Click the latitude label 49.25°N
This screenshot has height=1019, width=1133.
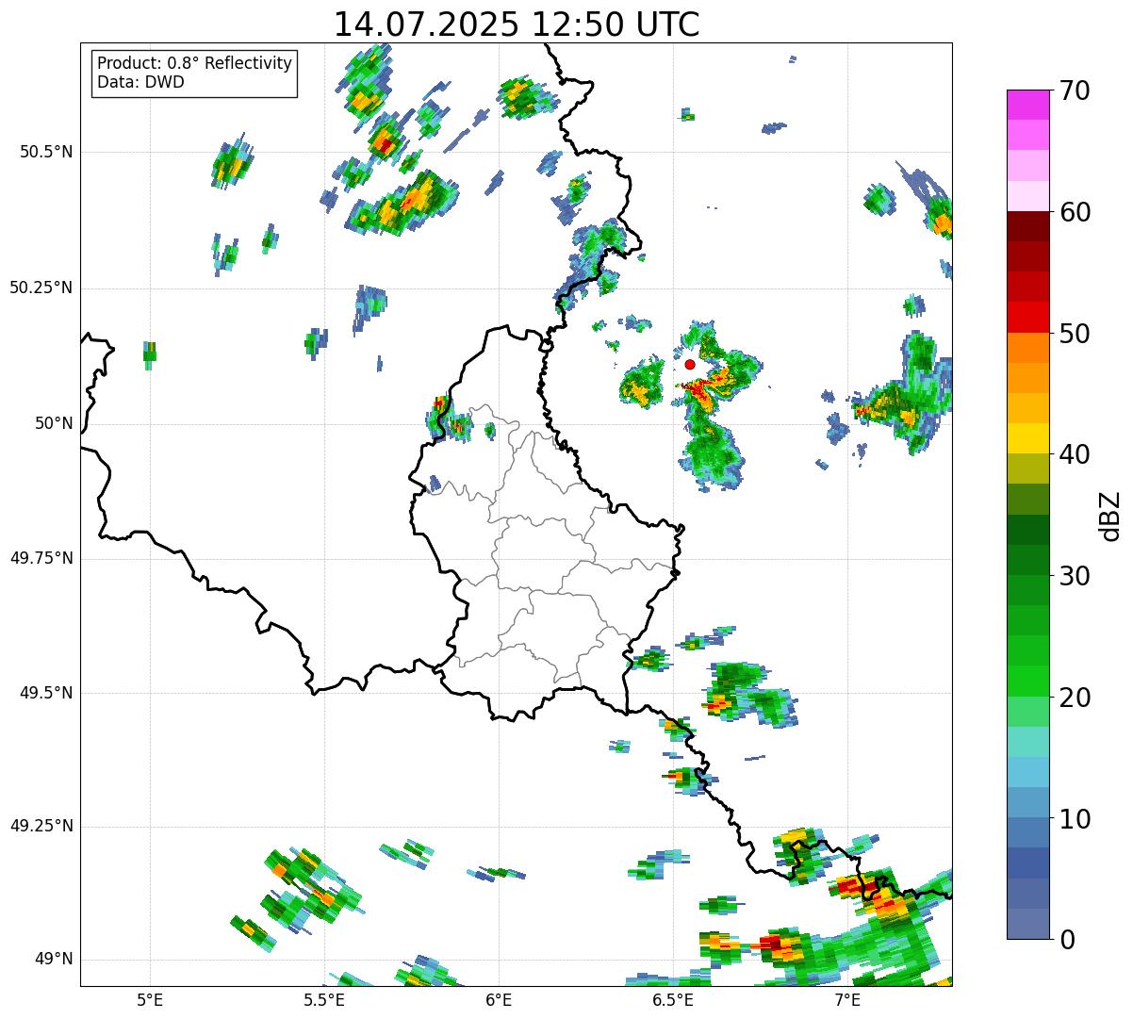[x=41, y=826]
